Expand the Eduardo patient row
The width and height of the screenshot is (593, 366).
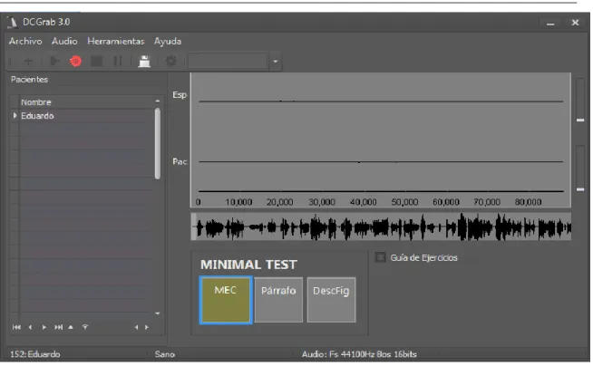pos(15,116)
